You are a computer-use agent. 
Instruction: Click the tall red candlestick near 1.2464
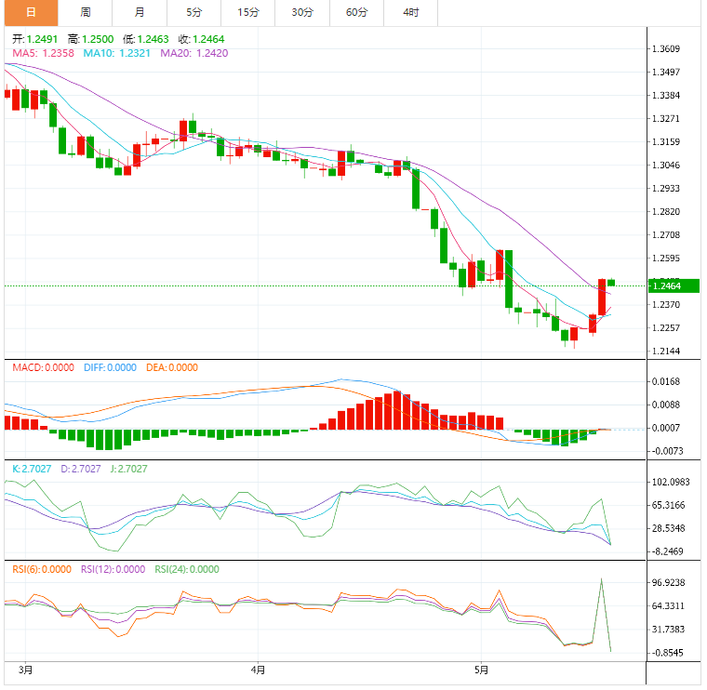pos(602,297)
